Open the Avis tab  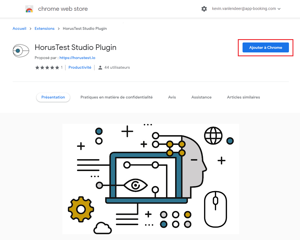pos(172,97)
